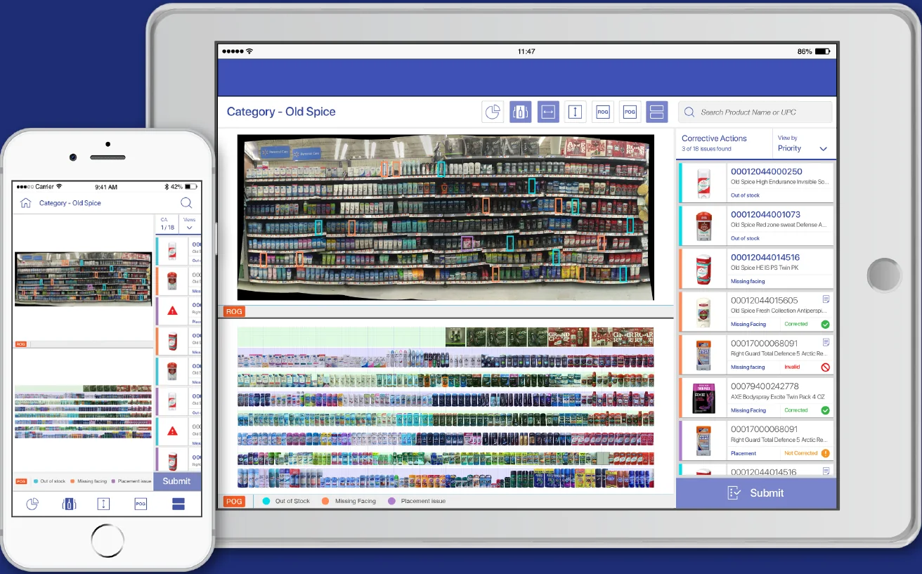
Task: Click the orange Missing Facing legend swatch
Action: (325, 501)
